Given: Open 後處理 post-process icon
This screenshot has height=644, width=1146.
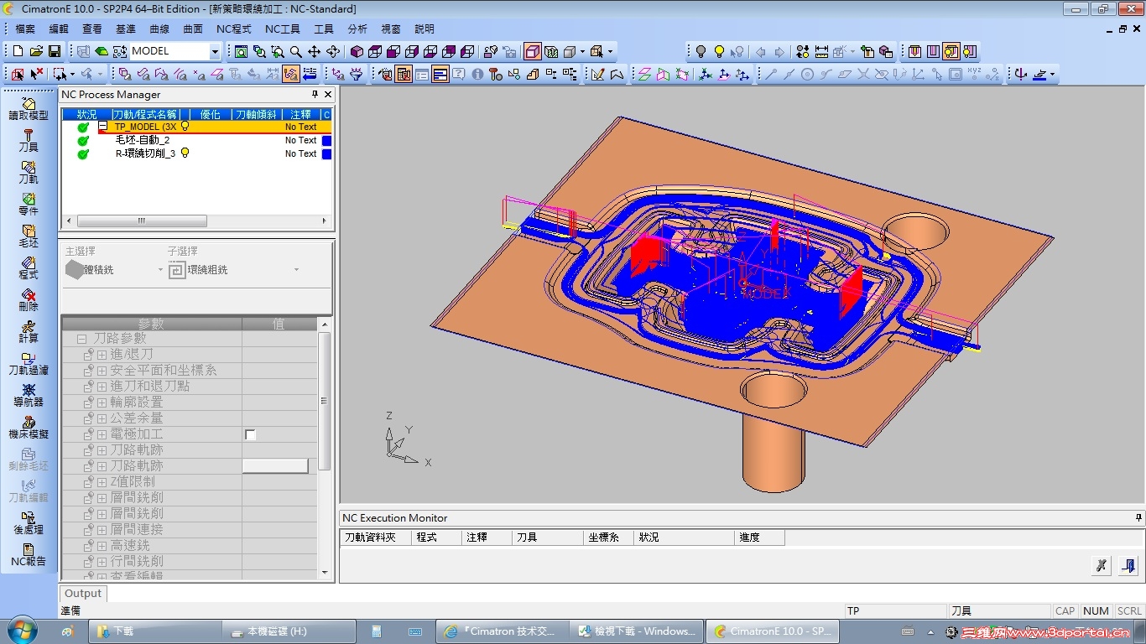Looking at the screenshot, I should (29, 523).
